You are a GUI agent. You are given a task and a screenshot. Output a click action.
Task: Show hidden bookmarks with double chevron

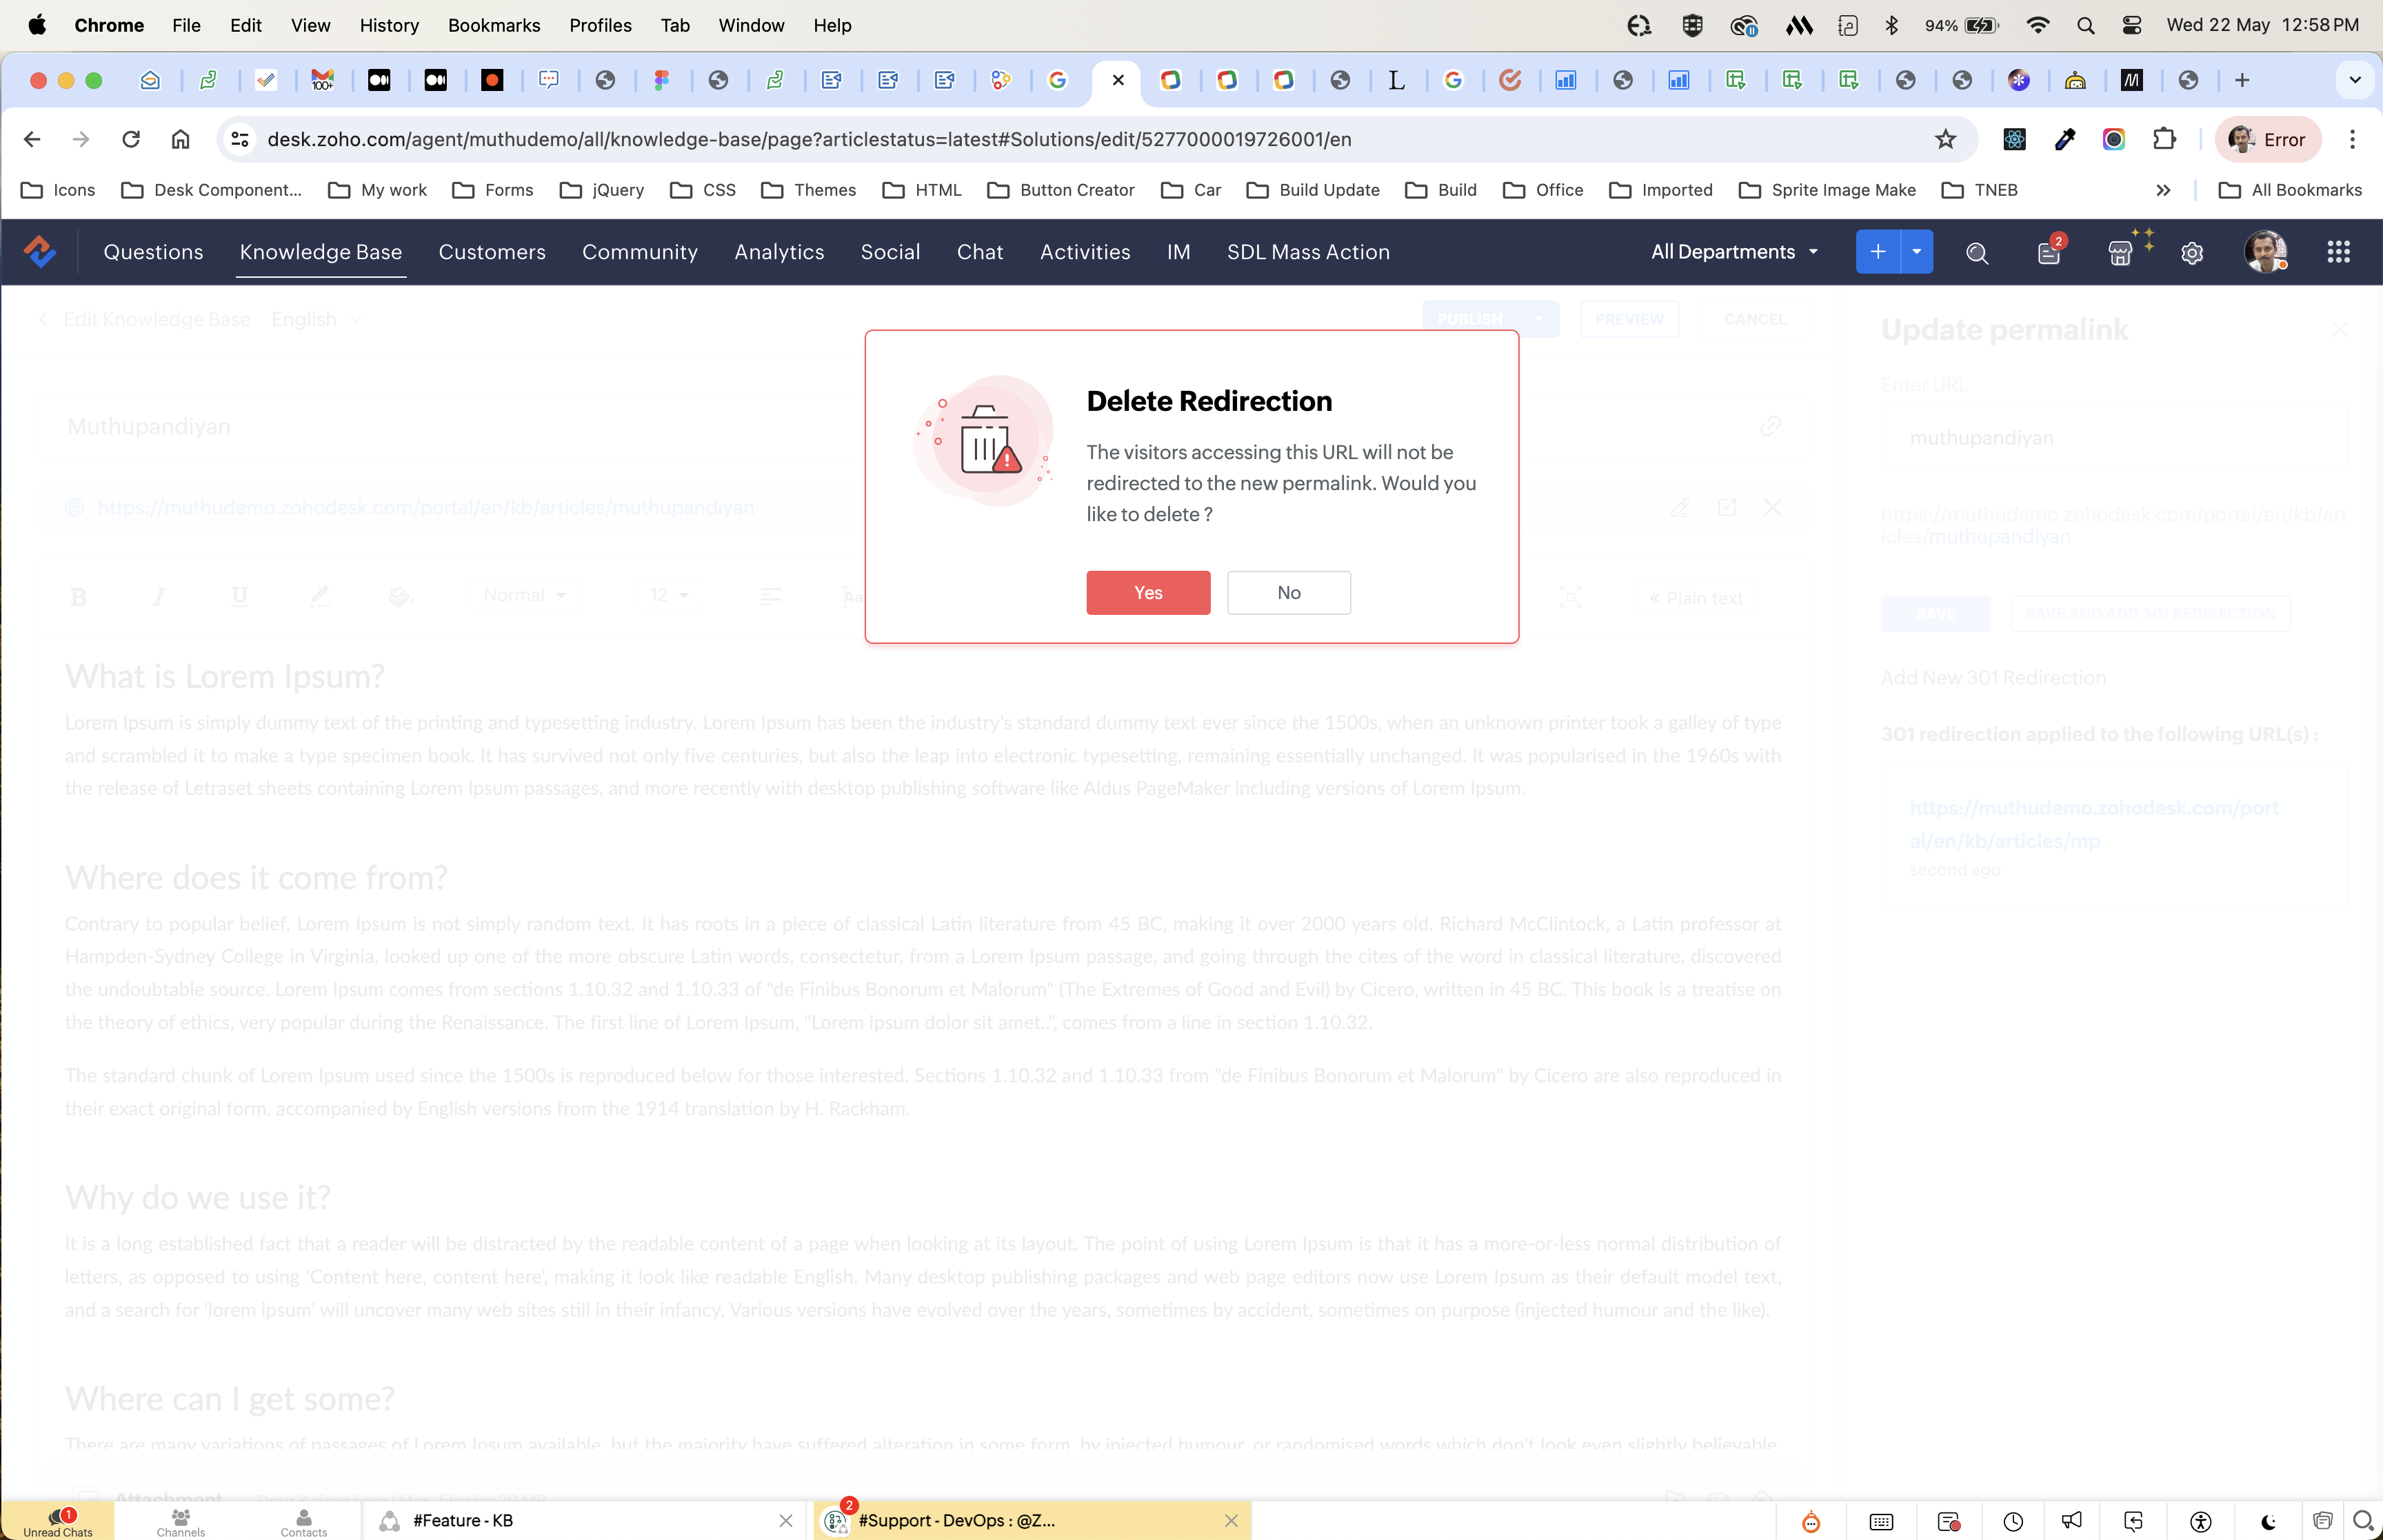(x=2163, y=190)
